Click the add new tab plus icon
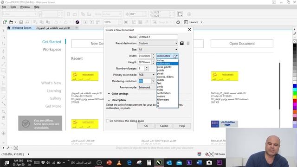Screen dimensions: 297x167 pyautogui.click(x=77, y=28)
